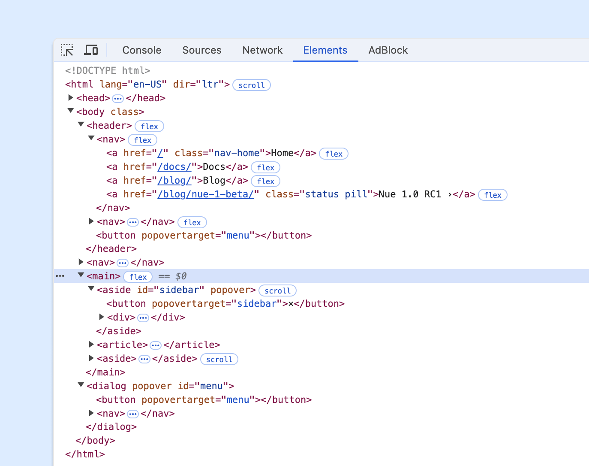This screenshot has height=466, width=589.
Task: Open the Console tab
Action: (x=142, y=50)
